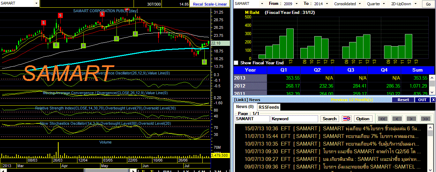Image resolution: width=436 pixels, height=172 pixels.
Task: Go to last news page with >> button
Action: [x=426, y=119]
